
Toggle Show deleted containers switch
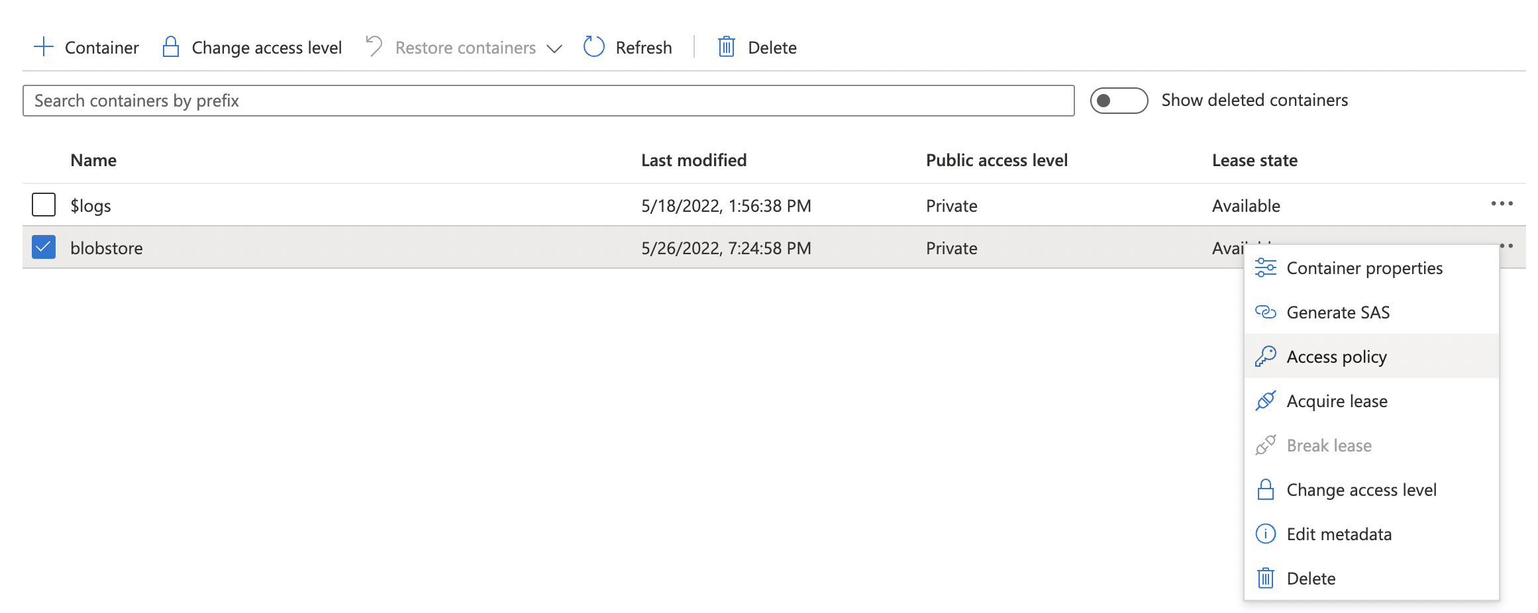[1119, 101]
